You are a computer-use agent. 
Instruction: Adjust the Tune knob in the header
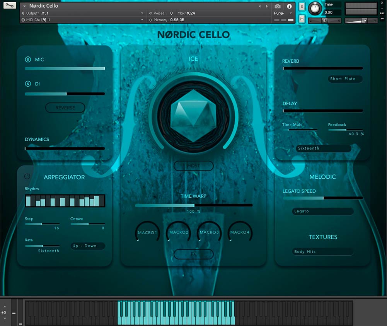click(x=315, y=9)
